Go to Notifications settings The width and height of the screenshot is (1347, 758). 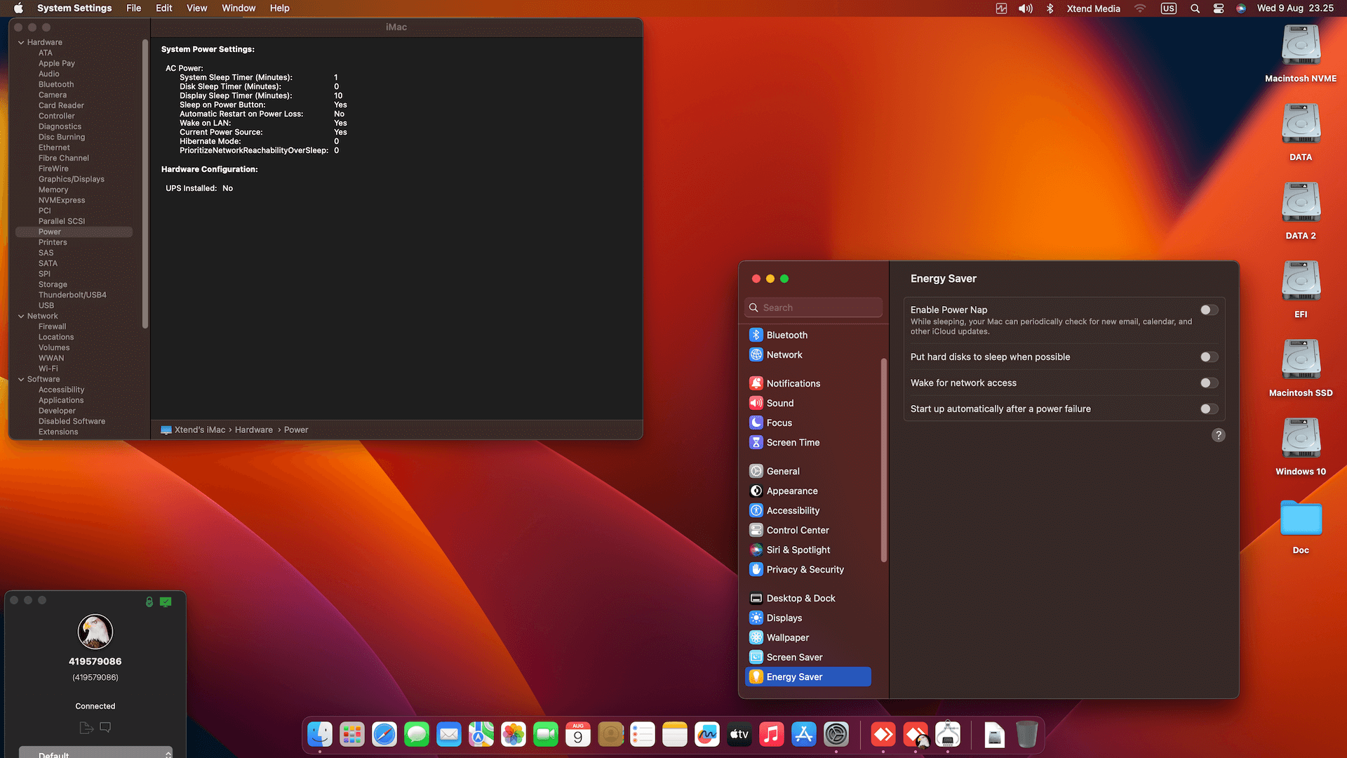(808, 384)
